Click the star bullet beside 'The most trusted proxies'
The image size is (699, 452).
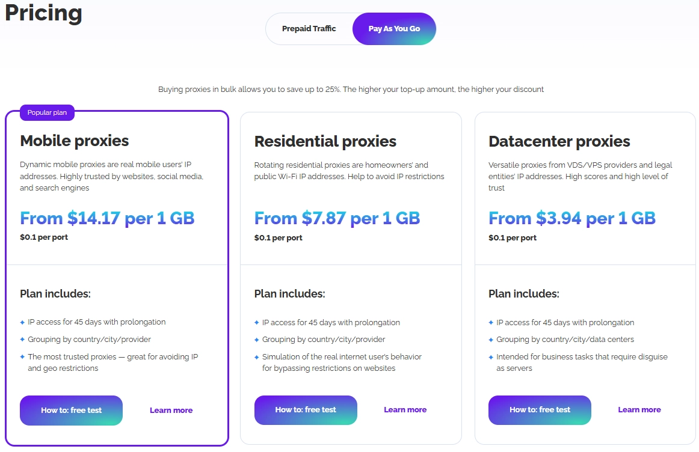(23, 357)
